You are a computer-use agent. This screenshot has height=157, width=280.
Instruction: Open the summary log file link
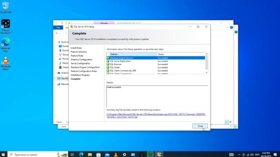click(156, 116)
